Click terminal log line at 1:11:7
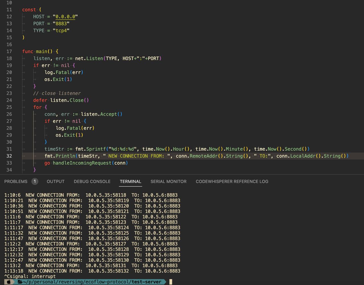 (91, 222)
